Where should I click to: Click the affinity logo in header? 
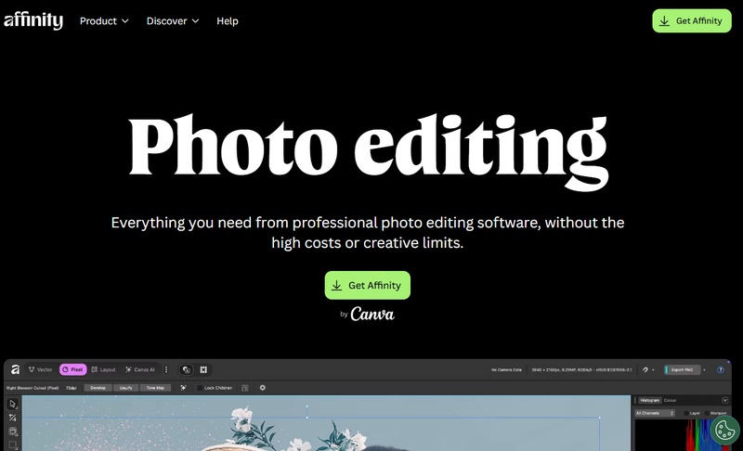[33, 20]
